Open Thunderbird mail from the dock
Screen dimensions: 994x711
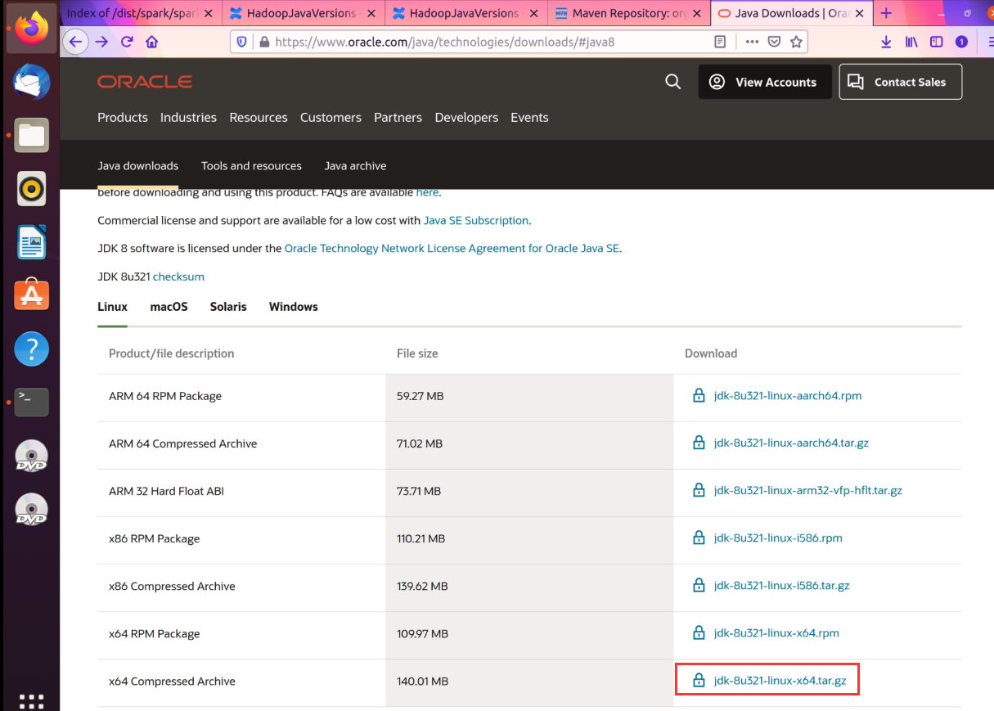(32, 83)
